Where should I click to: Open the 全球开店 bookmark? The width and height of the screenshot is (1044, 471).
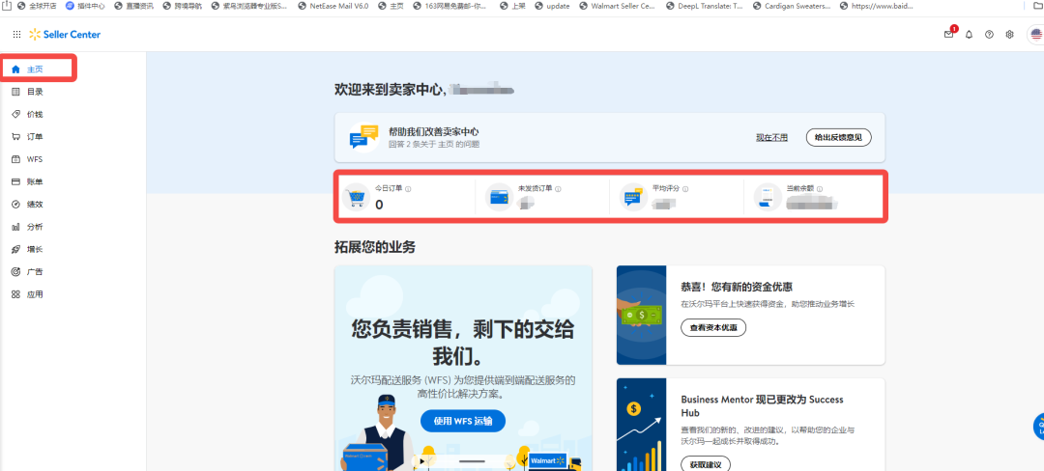[38, 6]
